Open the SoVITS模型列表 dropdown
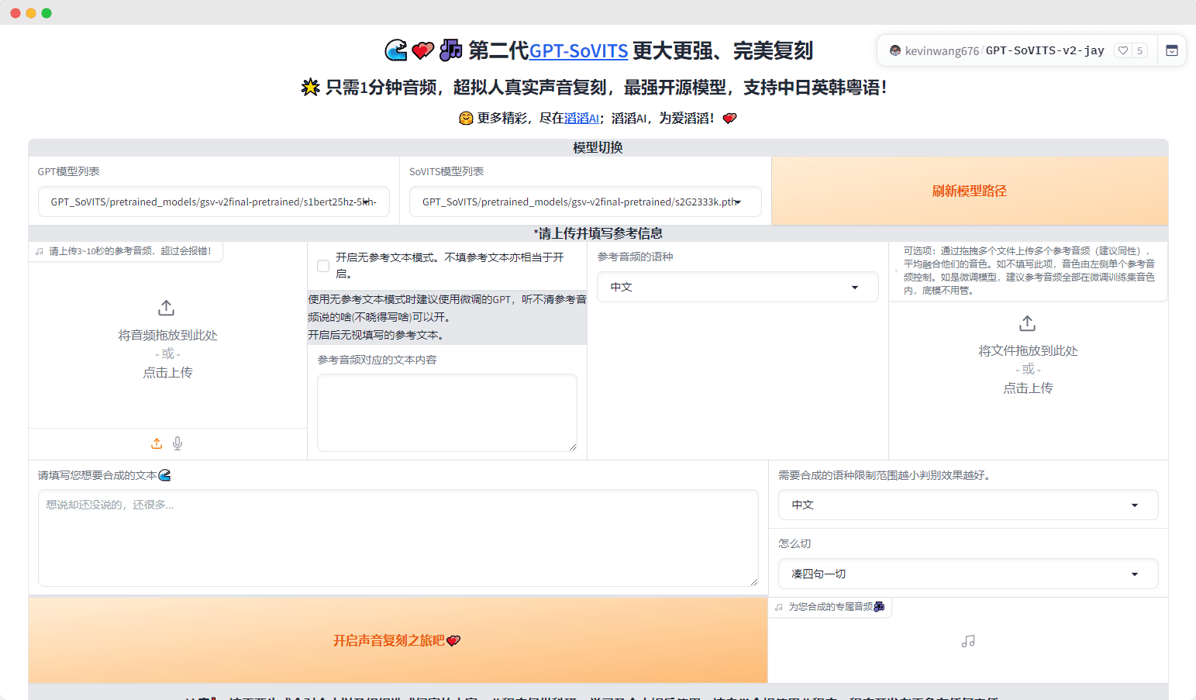The image size is (1196, 700). (x=585, y=202)
